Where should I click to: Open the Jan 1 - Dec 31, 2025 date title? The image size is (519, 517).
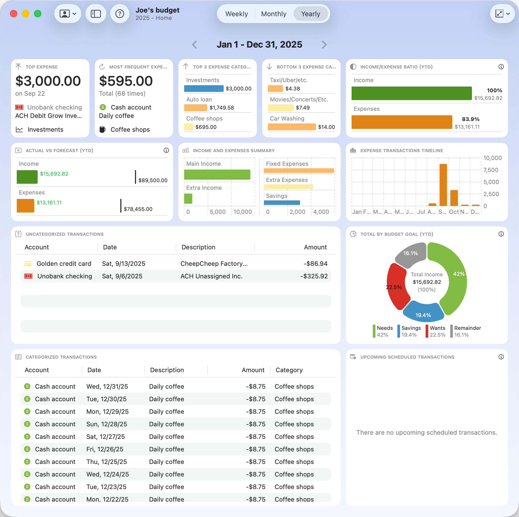coord(259,44)
